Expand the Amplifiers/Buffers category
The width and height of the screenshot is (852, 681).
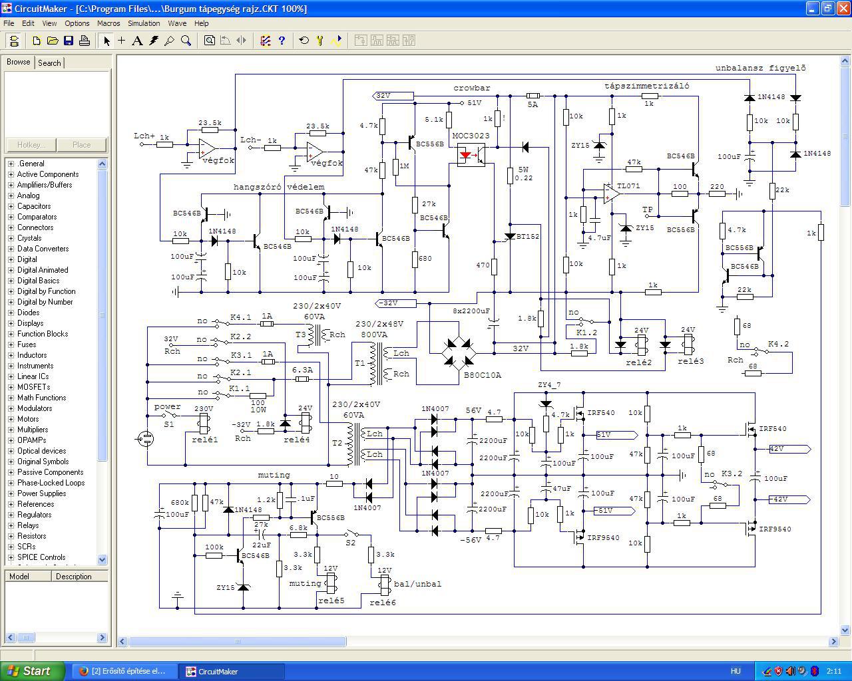[11, 185]
